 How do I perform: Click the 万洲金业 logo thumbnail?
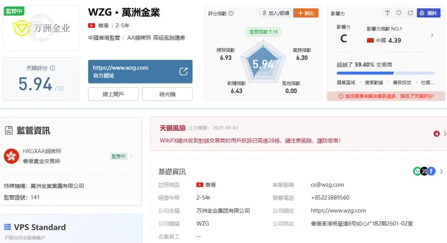[41, 28]
